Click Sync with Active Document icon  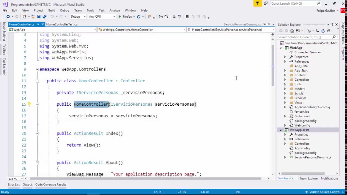[317, 31]
